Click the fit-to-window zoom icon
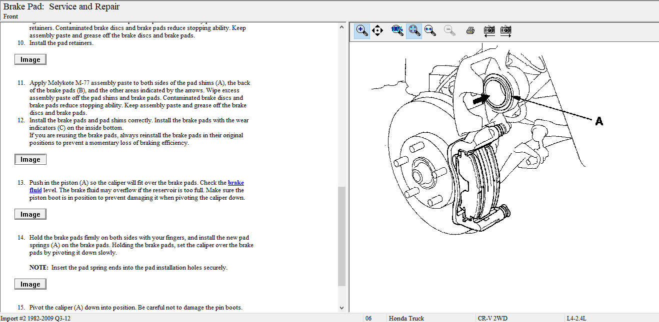This screenshot has width=659, height=322. (x=414, y=30)
